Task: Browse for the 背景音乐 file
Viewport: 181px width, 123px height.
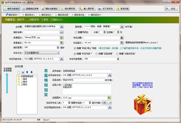Action: pyautogui.click(x=62, y=43)
